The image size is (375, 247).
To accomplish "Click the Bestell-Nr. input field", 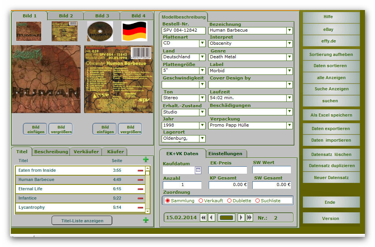I will pyautogui.click(x=183, y=30).
